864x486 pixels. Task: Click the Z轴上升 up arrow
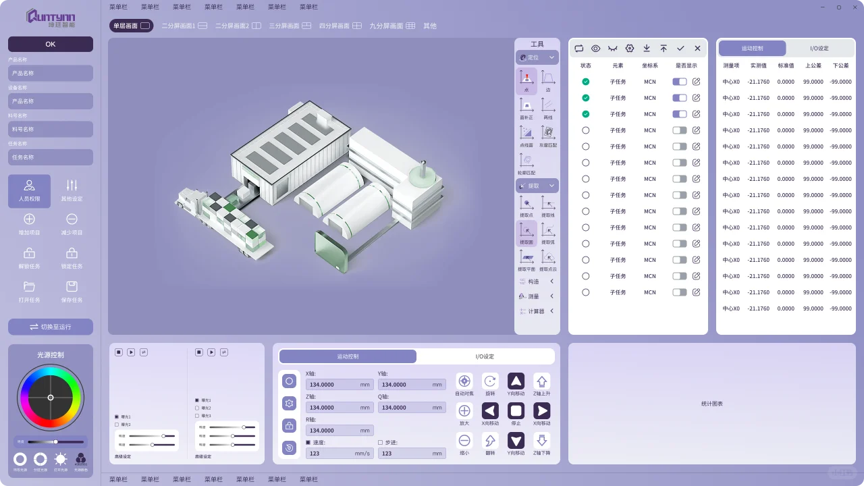542,381
